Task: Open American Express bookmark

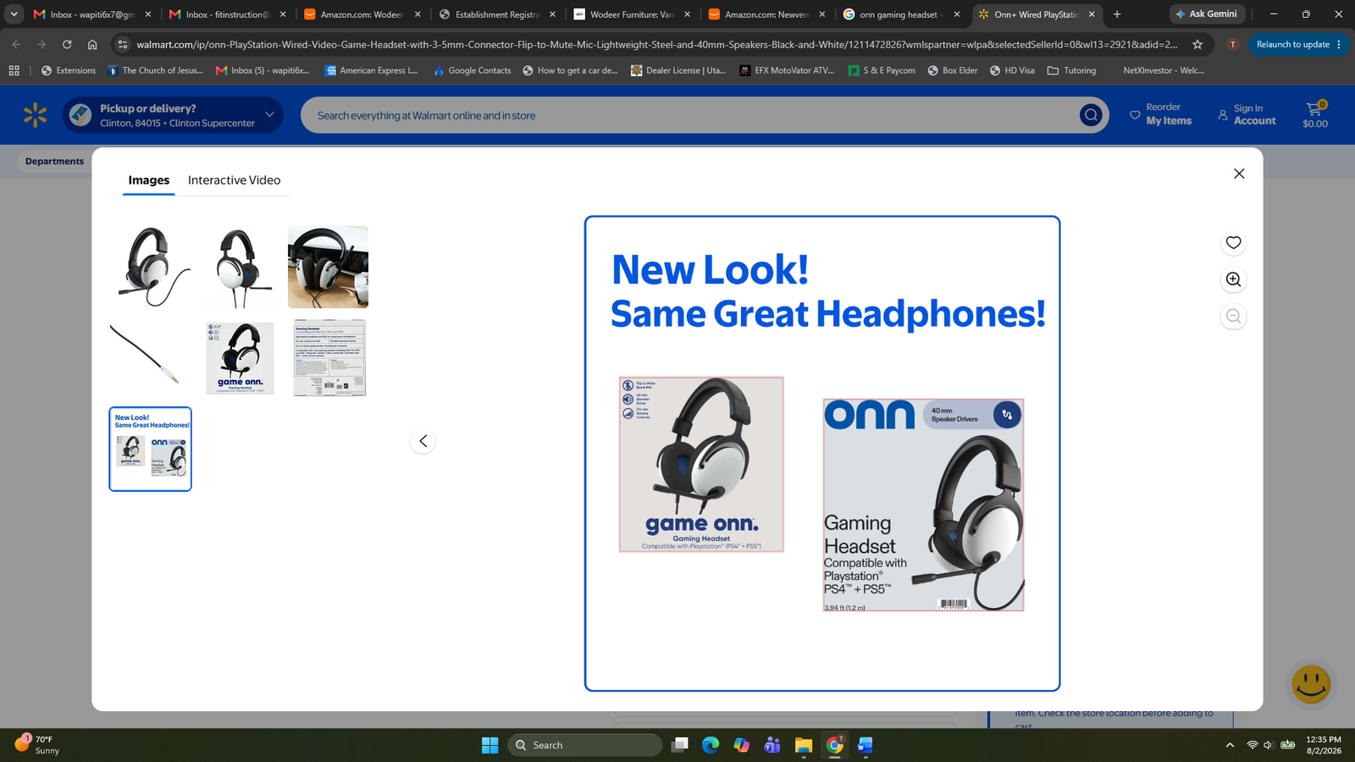Action: [x=372, y=70]
